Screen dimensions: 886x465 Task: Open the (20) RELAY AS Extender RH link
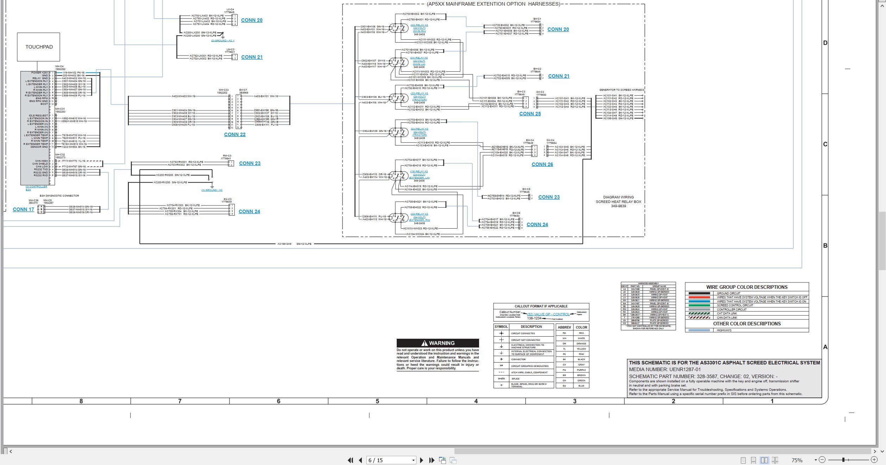point(419,217)
